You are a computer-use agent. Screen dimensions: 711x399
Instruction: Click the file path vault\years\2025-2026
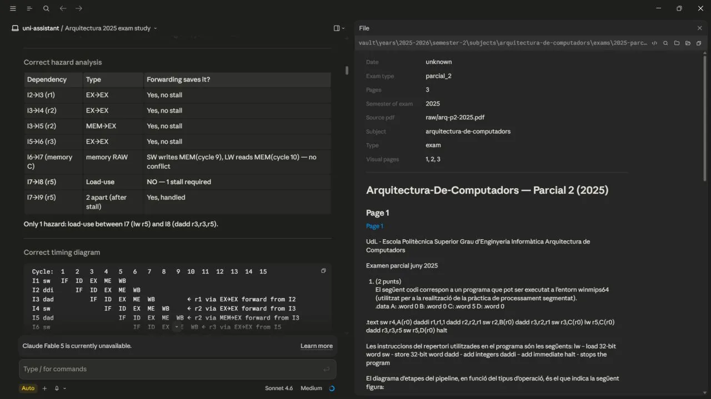point(503,43)
